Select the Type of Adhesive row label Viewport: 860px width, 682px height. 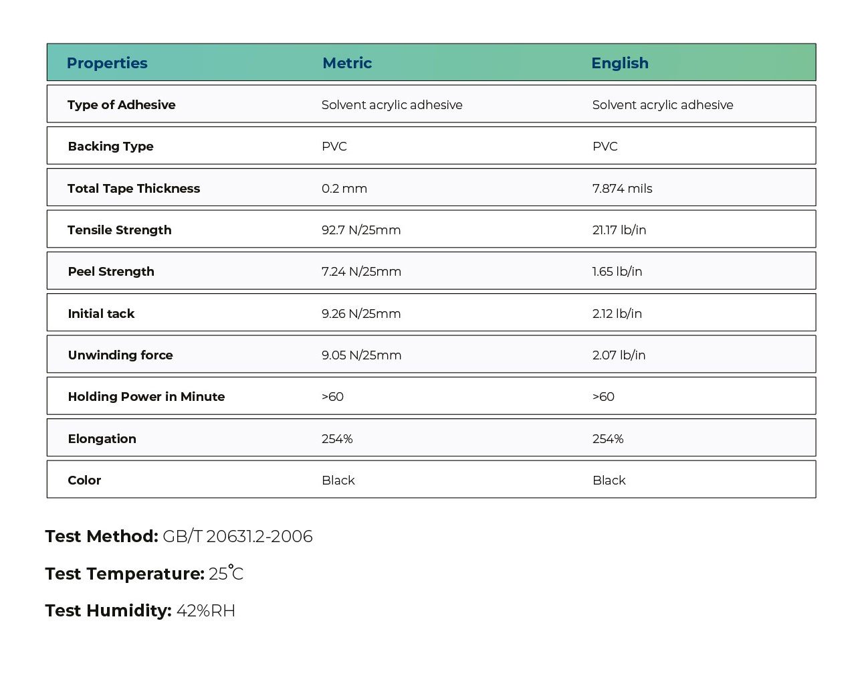point(121,104)
